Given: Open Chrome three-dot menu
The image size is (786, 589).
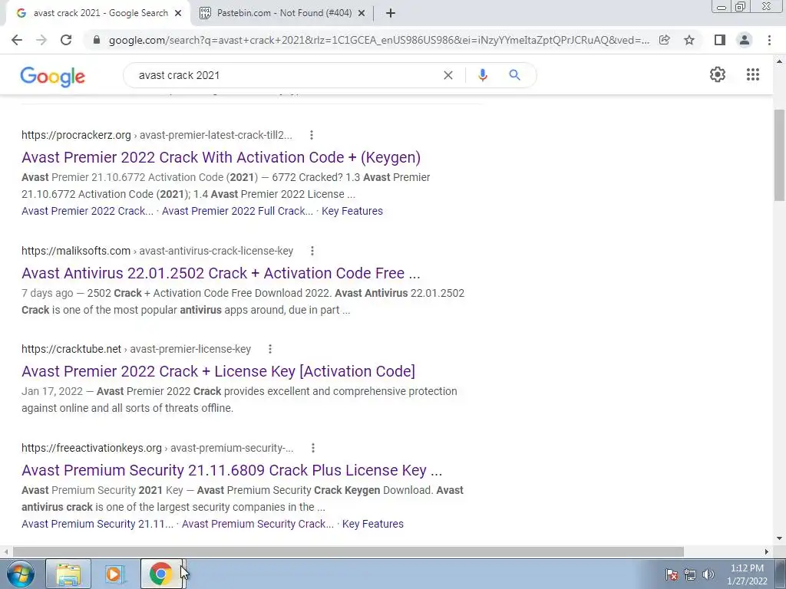Looking at the screenshot, I should click(769, 40).
